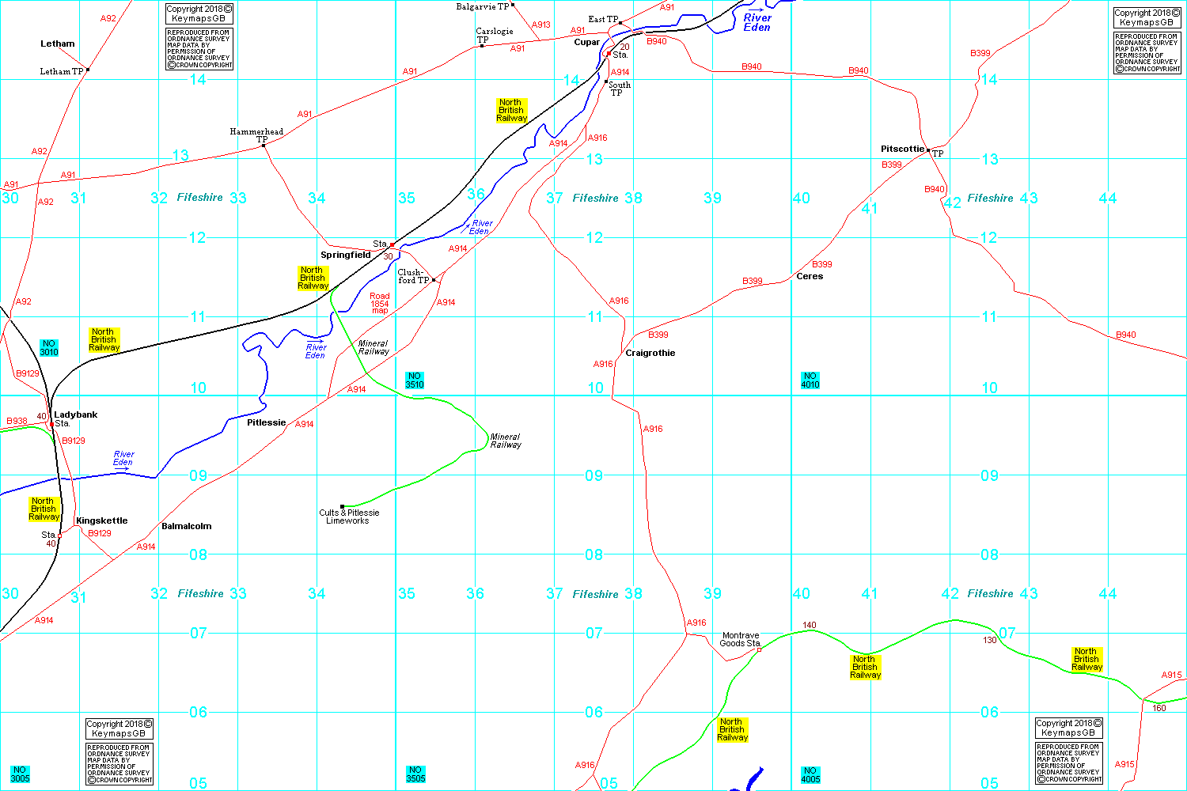Select the Ceres village label
The width and height of the screenshot is (1187, 791).
[x=810, y=277]
